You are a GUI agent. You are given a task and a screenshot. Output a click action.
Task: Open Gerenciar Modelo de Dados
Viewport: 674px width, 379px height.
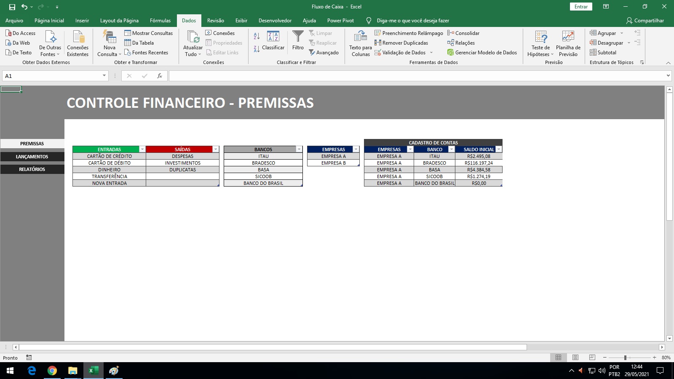(x=482, y=53)
